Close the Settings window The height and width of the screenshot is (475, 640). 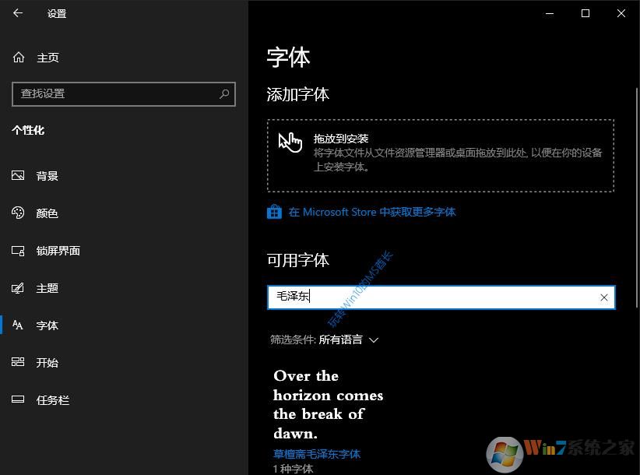point(621,13)
